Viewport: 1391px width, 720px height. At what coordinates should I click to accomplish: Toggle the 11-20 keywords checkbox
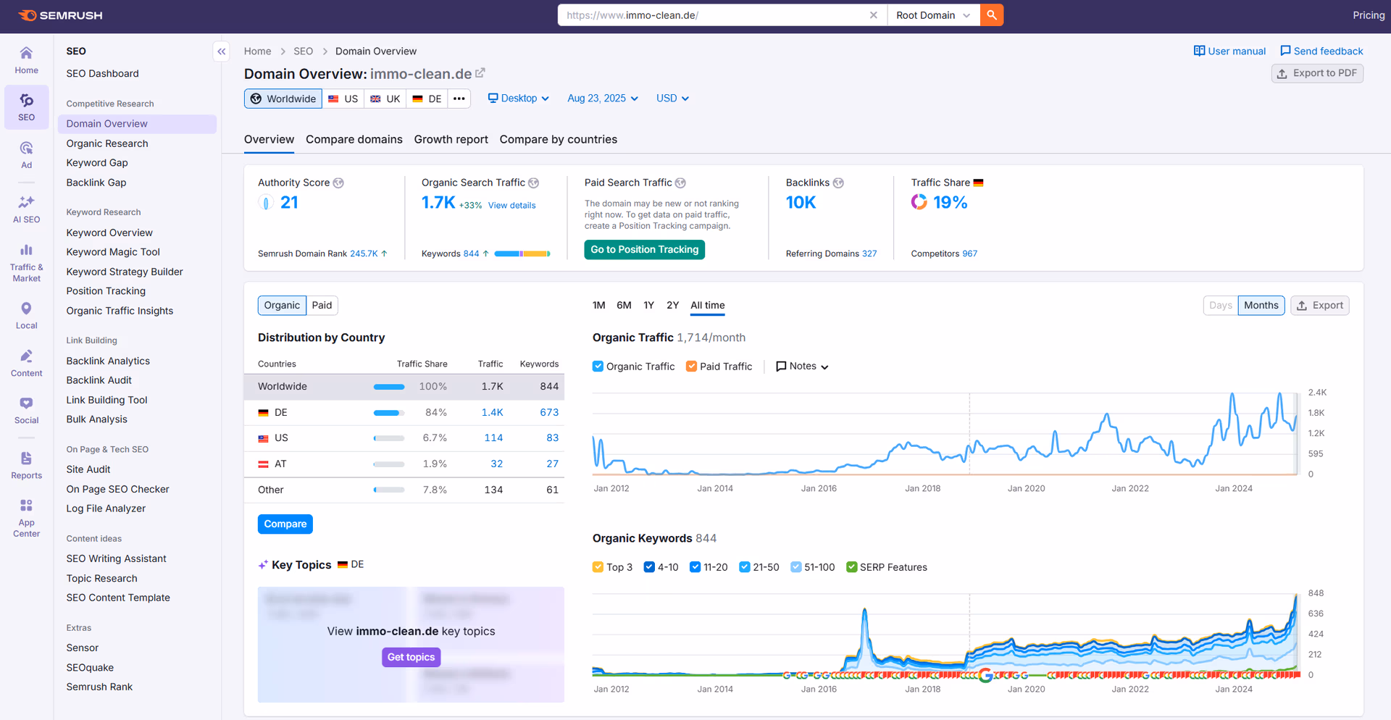(695, 567)
